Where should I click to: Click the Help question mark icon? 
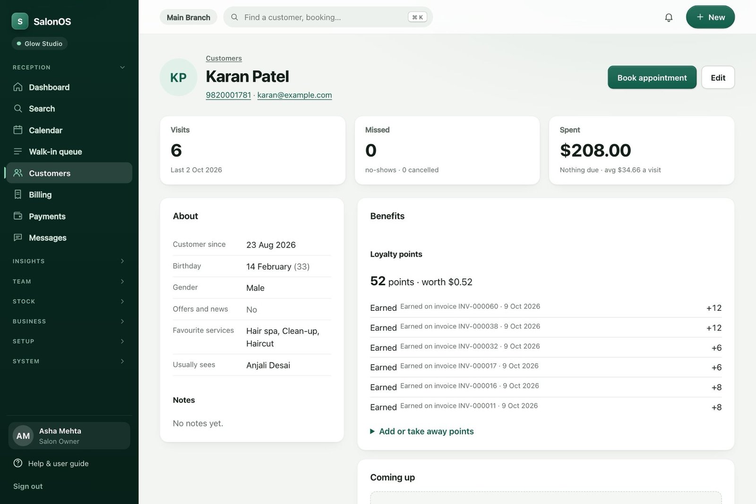pos(18,463)
